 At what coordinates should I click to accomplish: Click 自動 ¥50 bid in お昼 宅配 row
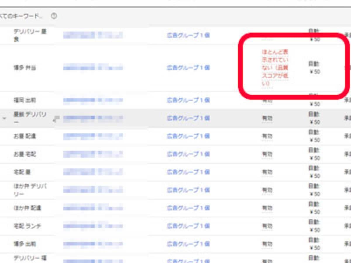[314, 154]
